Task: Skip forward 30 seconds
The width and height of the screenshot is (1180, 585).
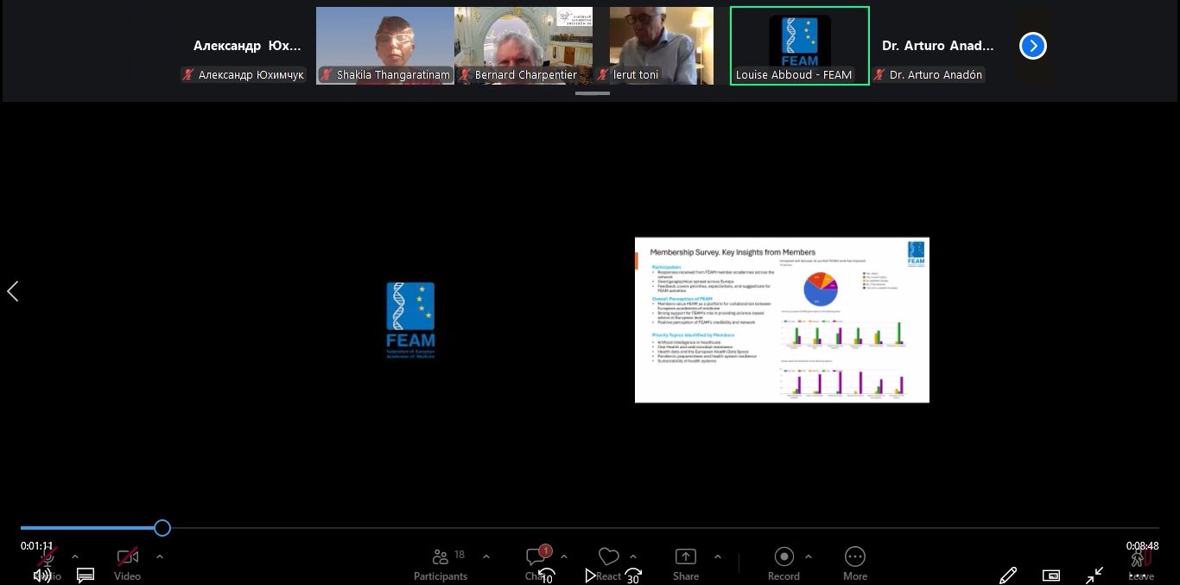Action: click(634, 575)
